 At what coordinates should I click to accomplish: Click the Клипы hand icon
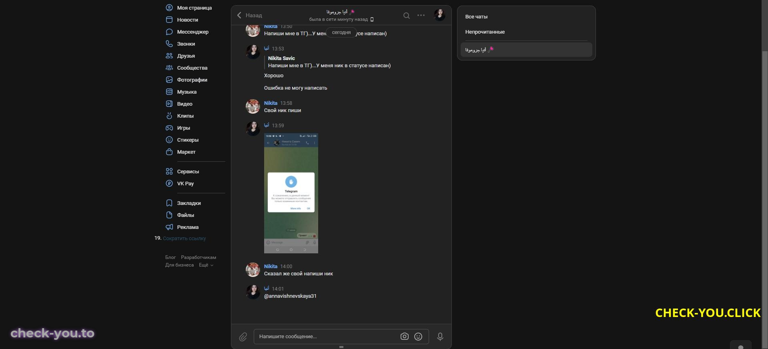169,116
